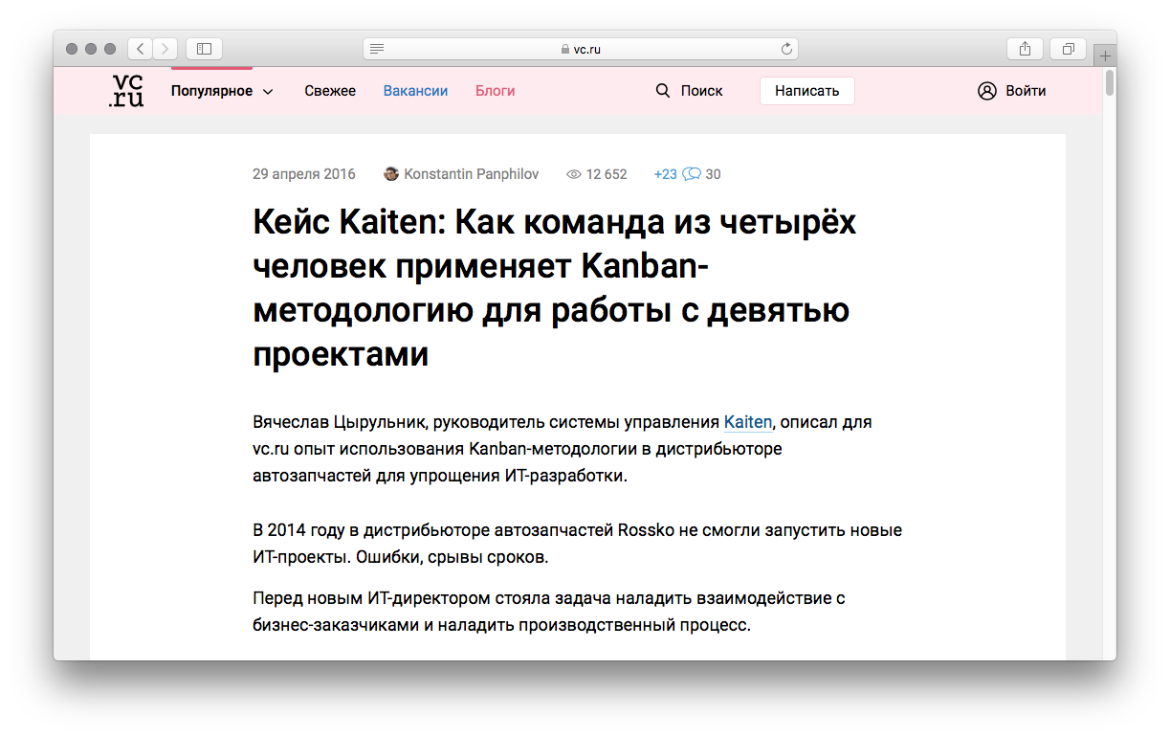Show the Safari sidebar
Viewport: 1170px width, 737px height.
(204, 49)
